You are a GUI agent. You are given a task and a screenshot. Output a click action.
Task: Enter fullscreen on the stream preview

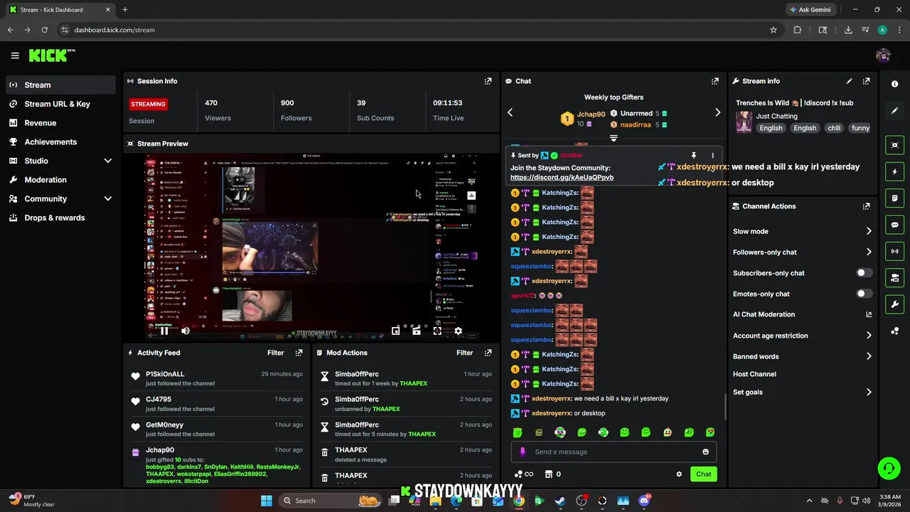[437, 331]
